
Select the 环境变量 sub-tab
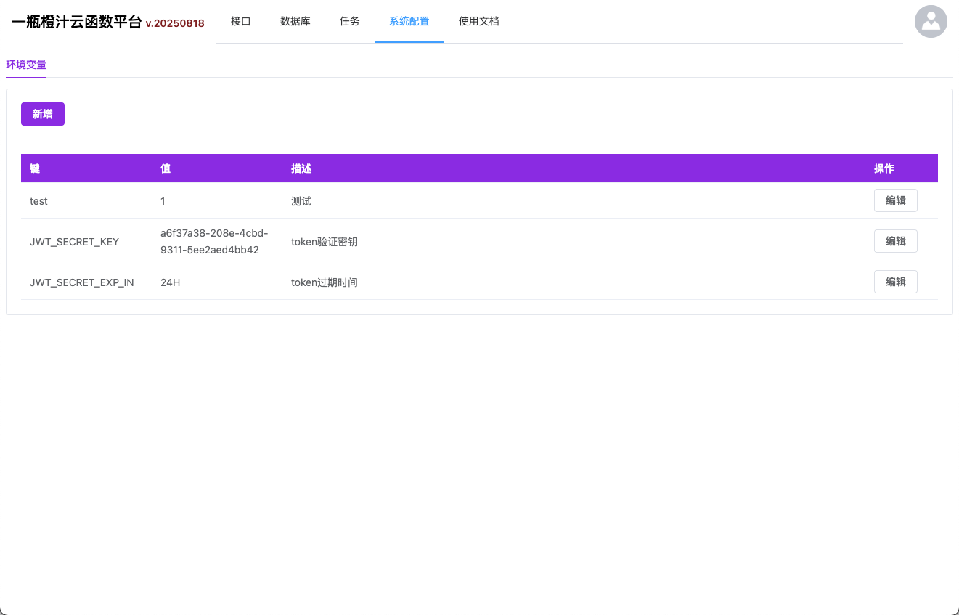[26, 65]
